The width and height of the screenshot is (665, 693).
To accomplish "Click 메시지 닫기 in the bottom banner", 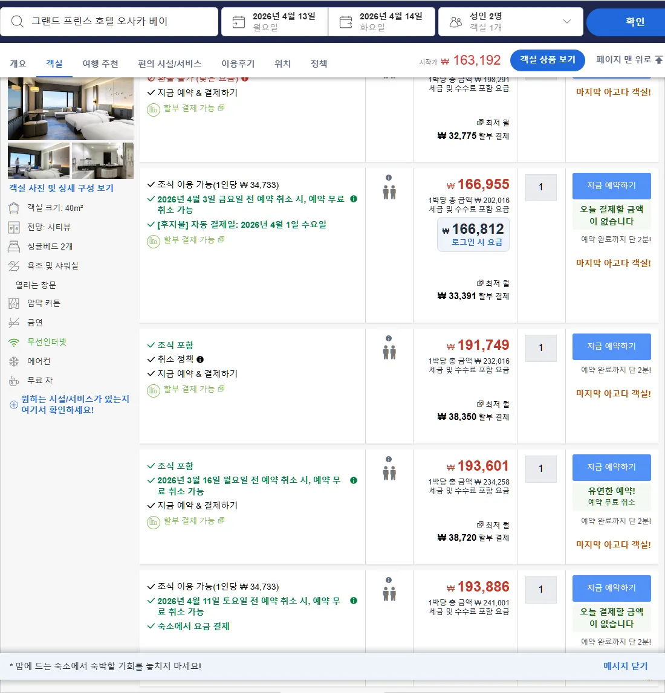I will [x=625, y=666].
